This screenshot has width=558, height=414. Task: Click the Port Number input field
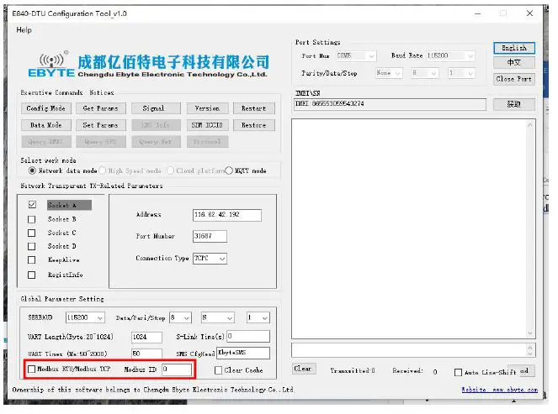[x=210, y=236]
